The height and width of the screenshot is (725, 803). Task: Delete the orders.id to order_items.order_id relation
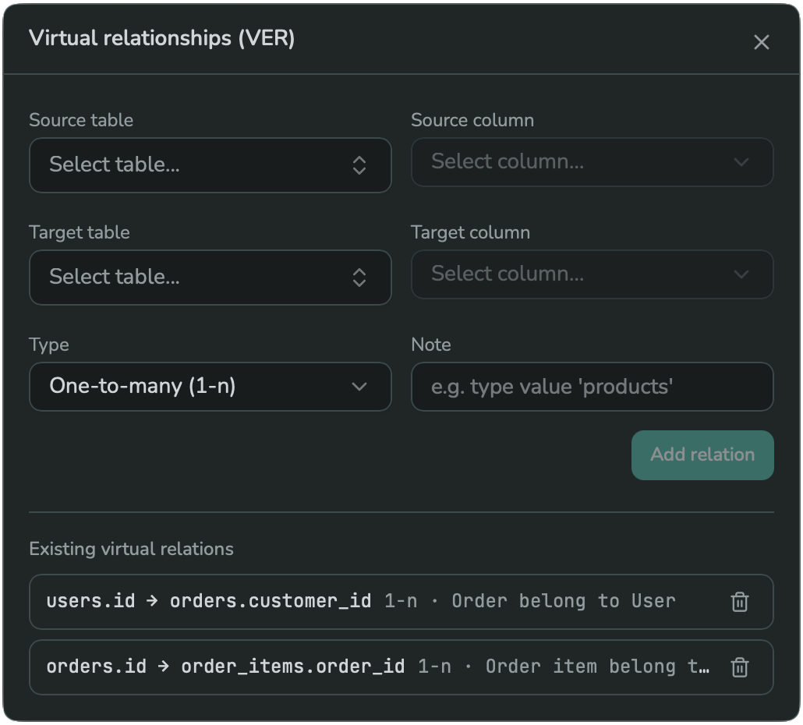(740, 667)
